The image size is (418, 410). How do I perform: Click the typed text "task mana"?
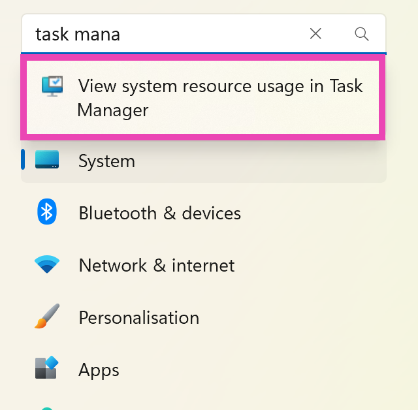pos(77,34)
